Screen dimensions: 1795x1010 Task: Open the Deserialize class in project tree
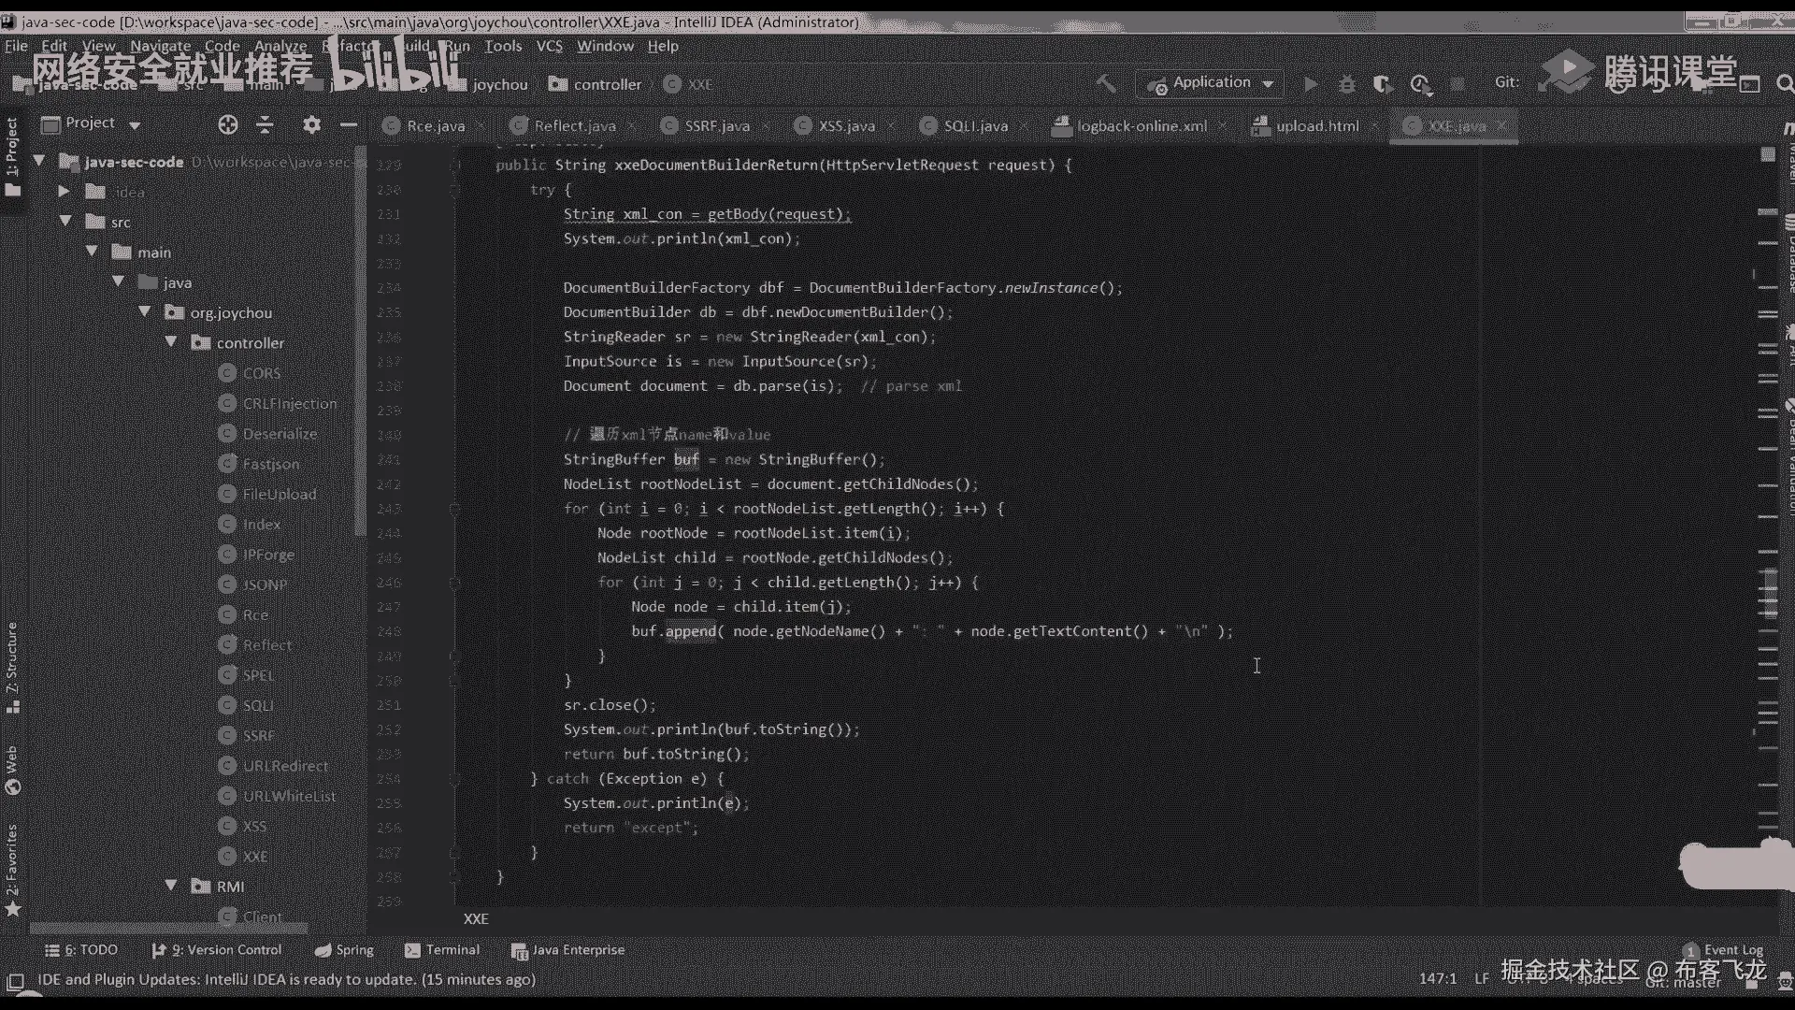point(279,434)
